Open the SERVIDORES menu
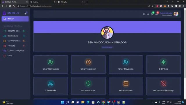Screen dimensions: 186x105 point(15,41)
